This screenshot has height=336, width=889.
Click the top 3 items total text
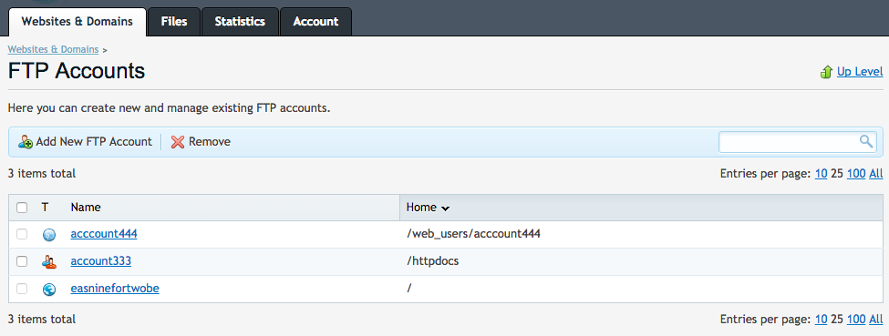coord(42,173)
